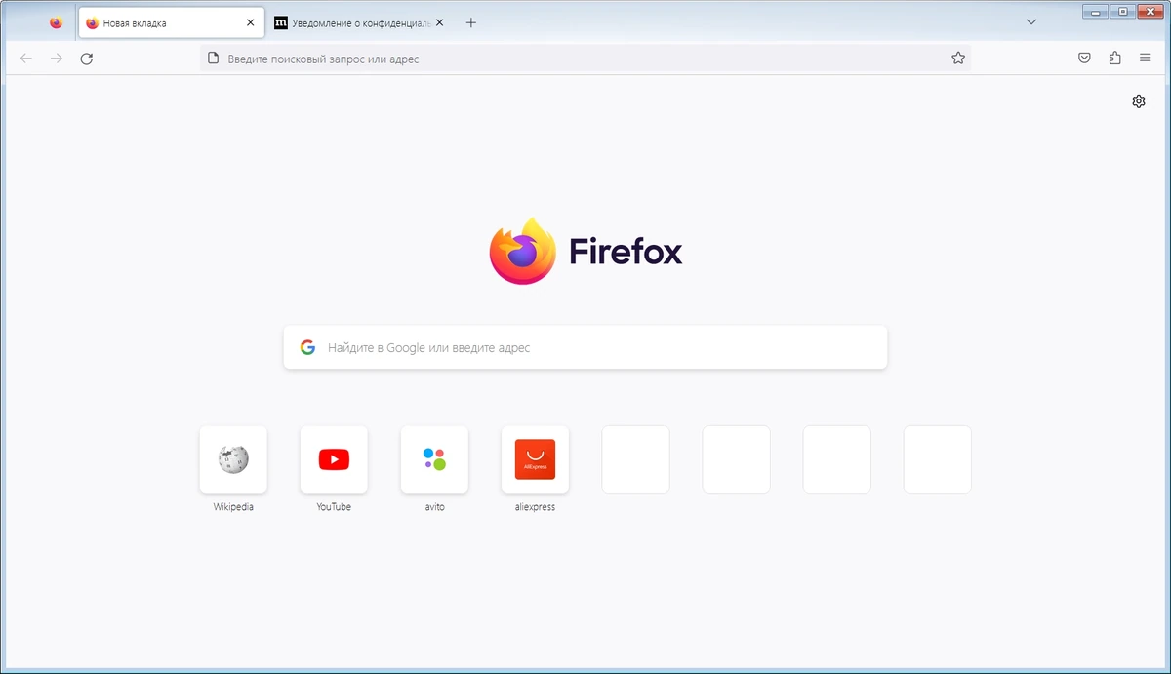Click the address bar input field
The height and width of the screenshot is (674, 1171).
click(x=585, y=59)
